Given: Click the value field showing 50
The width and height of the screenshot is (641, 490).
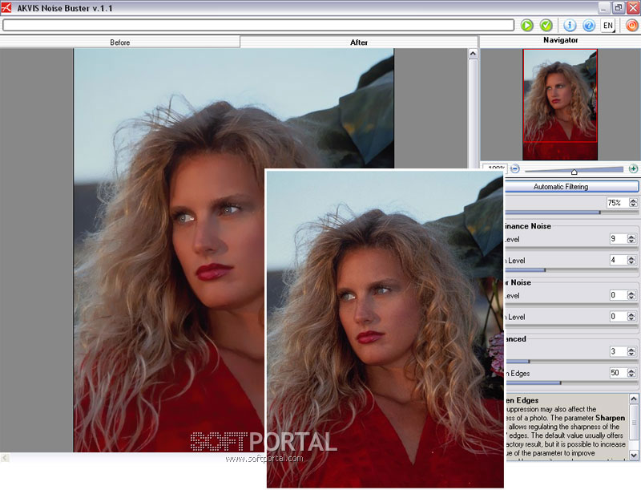Looking at the screenshot, I should point(618,373).
